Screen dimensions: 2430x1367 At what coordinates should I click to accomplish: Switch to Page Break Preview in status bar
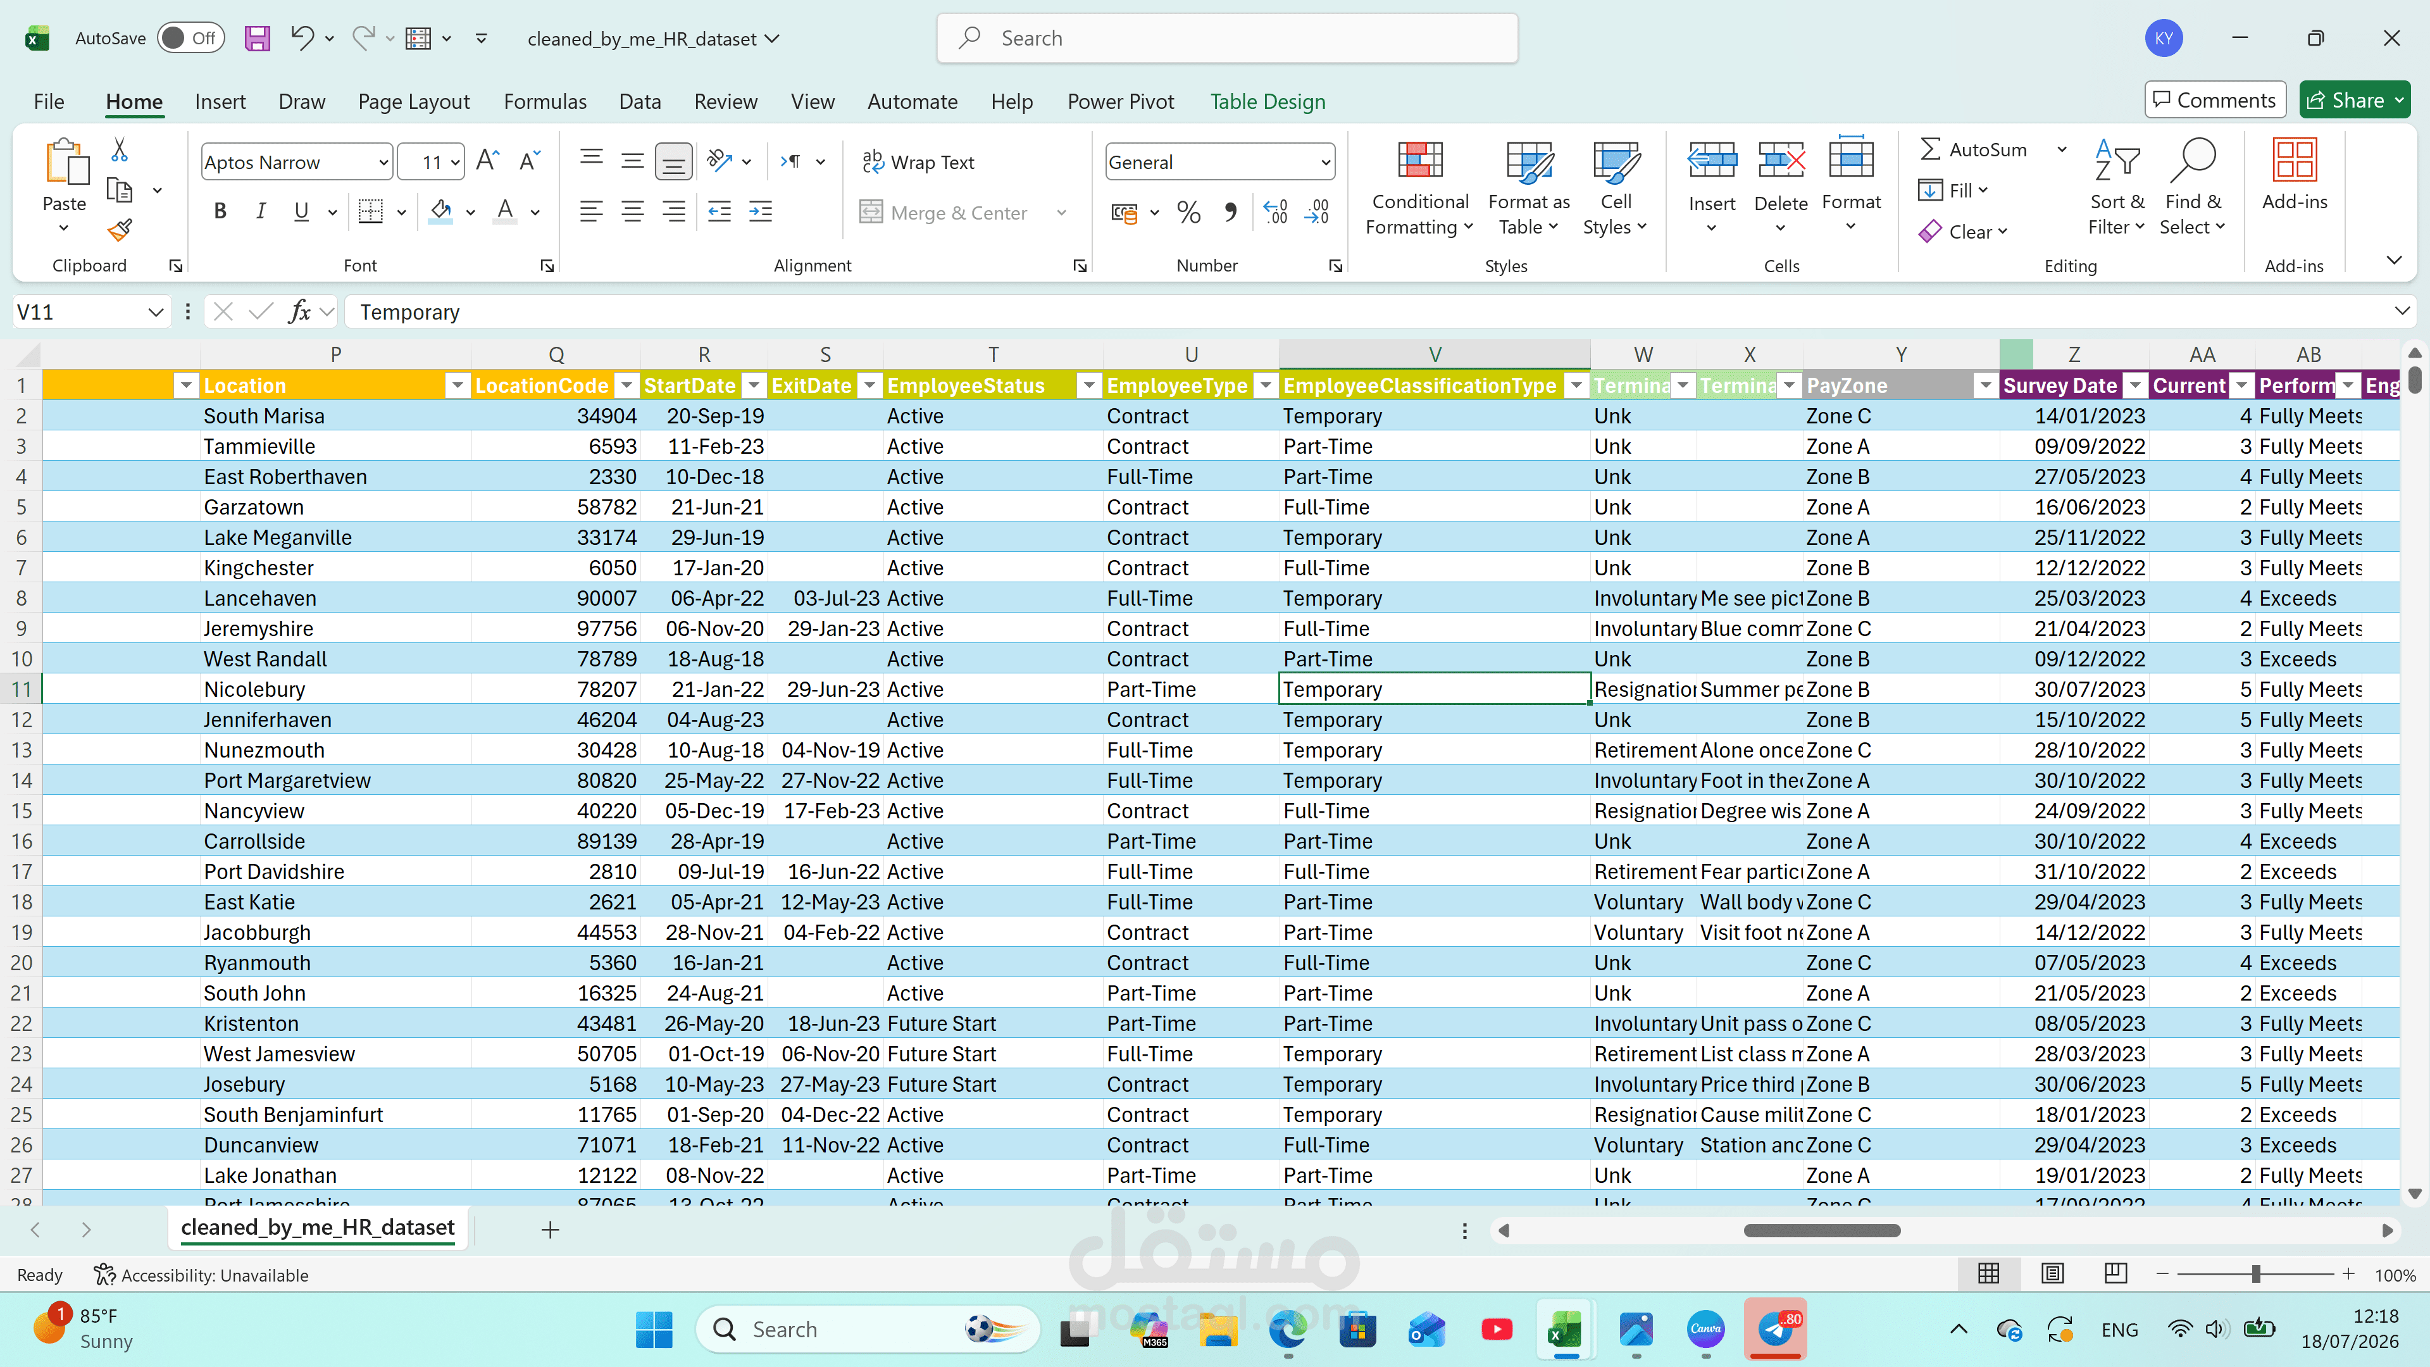click(x=2115, y=1275)
